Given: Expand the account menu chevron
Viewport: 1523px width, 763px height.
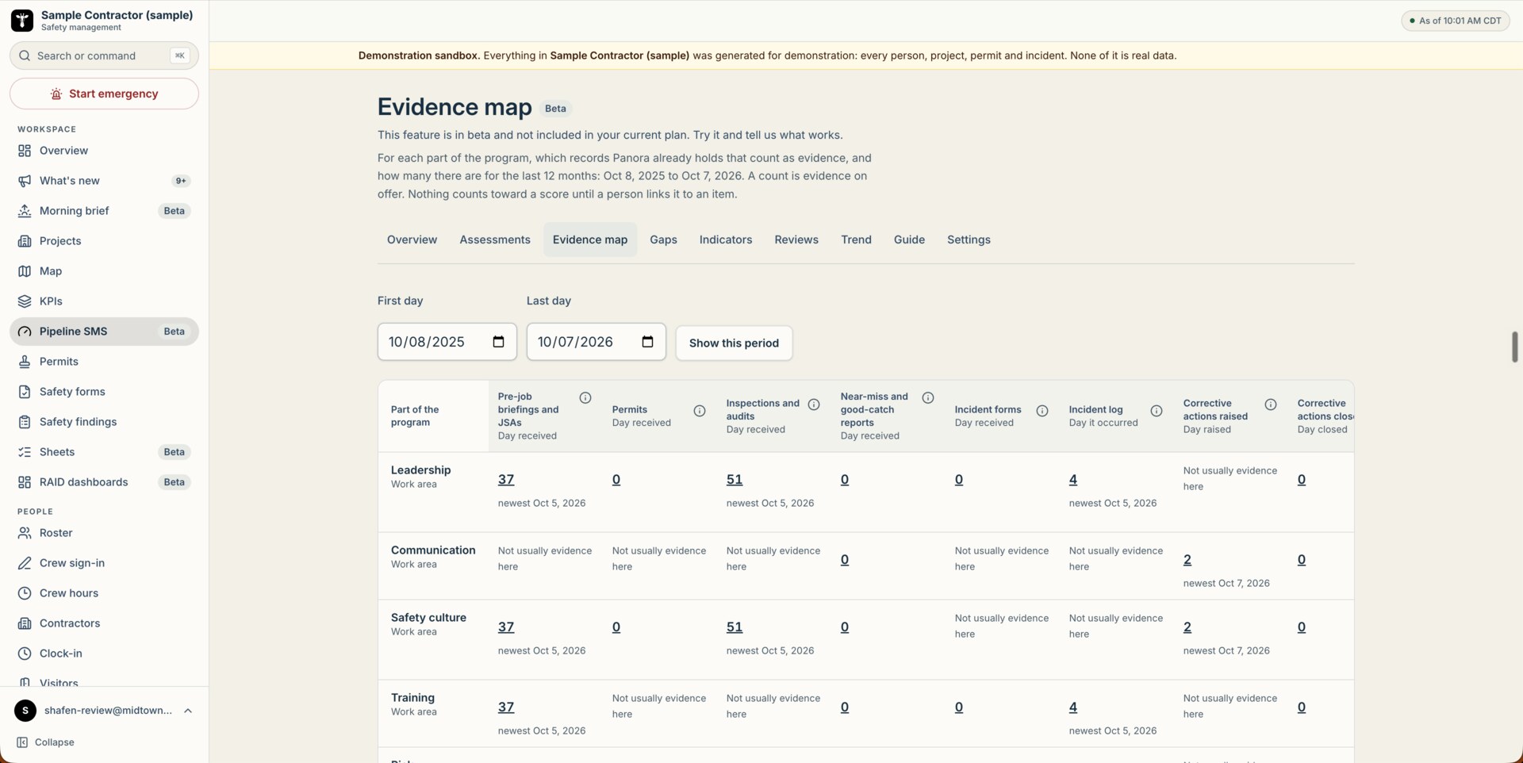Looking at the screenshot, I should pyautogui.click(x=188, y=711).
